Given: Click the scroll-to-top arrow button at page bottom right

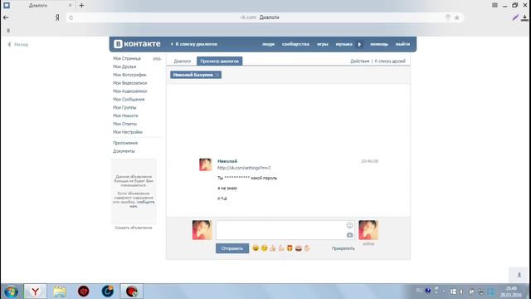Looking at the screenshot, I should [x=519, y=275].
